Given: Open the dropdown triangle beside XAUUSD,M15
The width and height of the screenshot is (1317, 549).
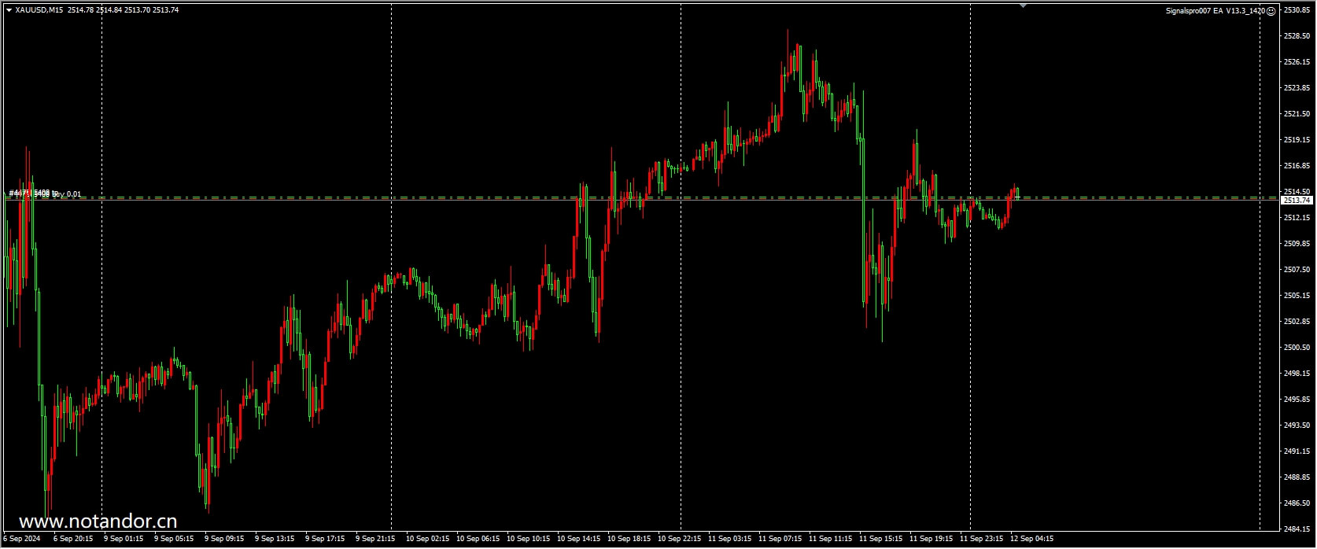Looking at the screenshot, I should 9,10.
